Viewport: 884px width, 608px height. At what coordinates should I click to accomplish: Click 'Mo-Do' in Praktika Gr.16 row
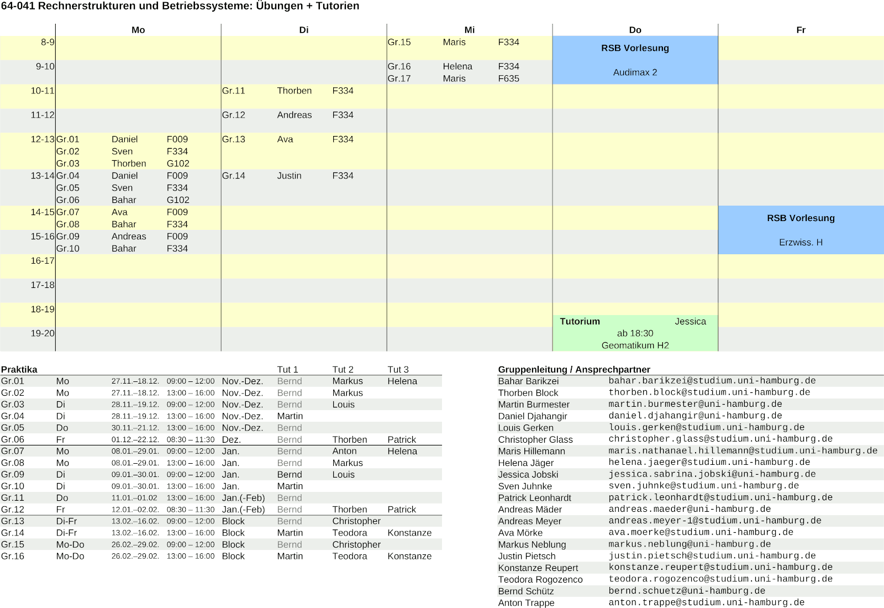click(70, 556)
